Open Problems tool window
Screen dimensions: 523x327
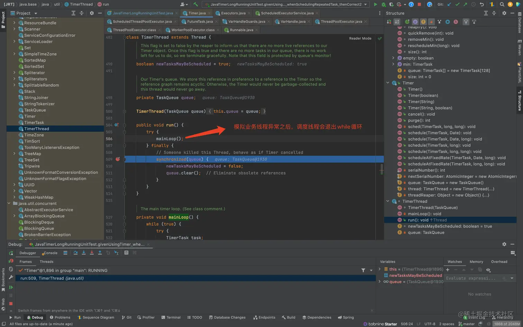click(x=60, y=317)
